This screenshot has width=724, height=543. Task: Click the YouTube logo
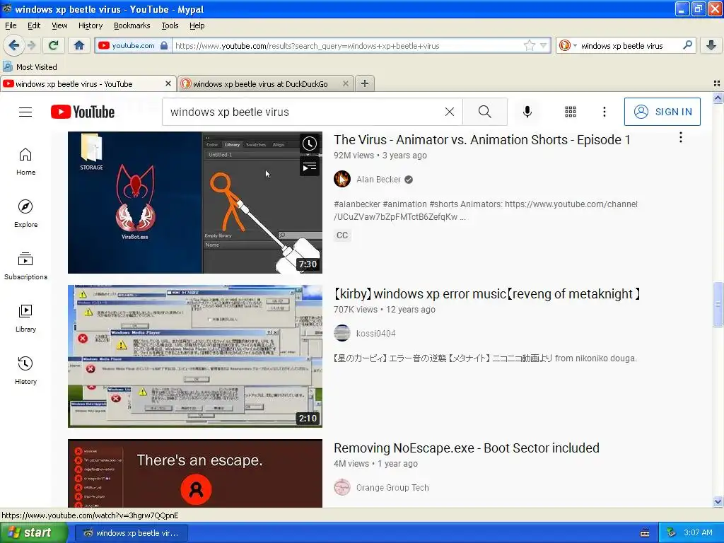pyautogui.click(x=83, y=112)
